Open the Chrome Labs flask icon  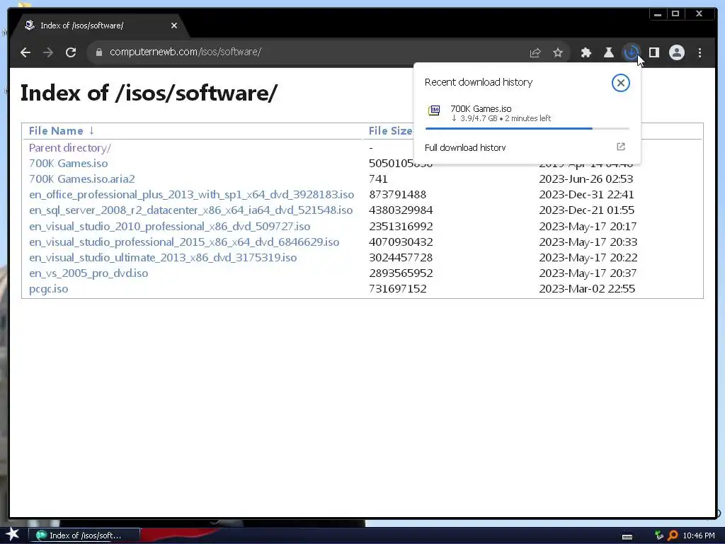[608, 52]
